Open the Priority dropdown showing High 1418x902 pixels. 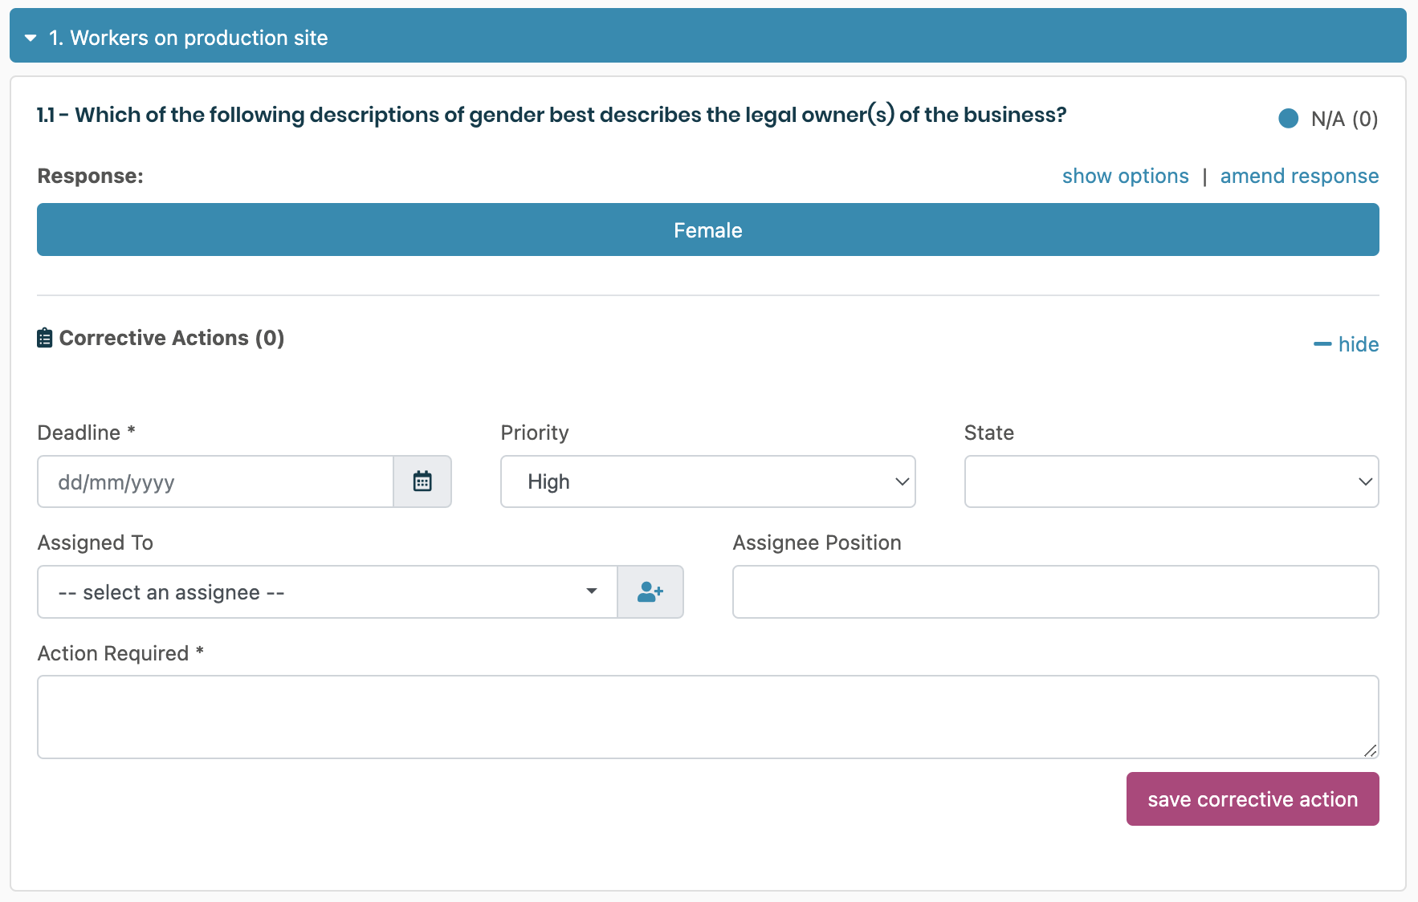click(x=707, y=481)
